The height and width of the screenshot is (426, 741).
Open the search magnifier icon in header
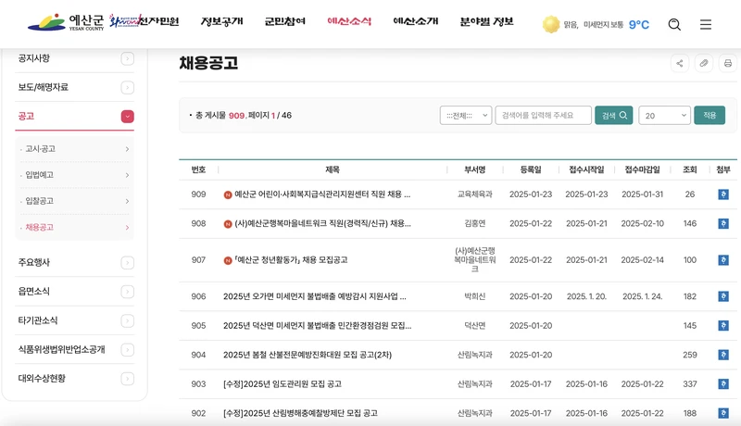point(674,25)
